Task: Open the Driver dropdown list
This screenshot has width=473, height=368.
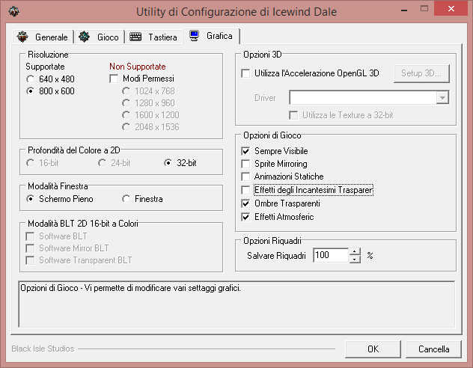Action: tap(442, 98)
